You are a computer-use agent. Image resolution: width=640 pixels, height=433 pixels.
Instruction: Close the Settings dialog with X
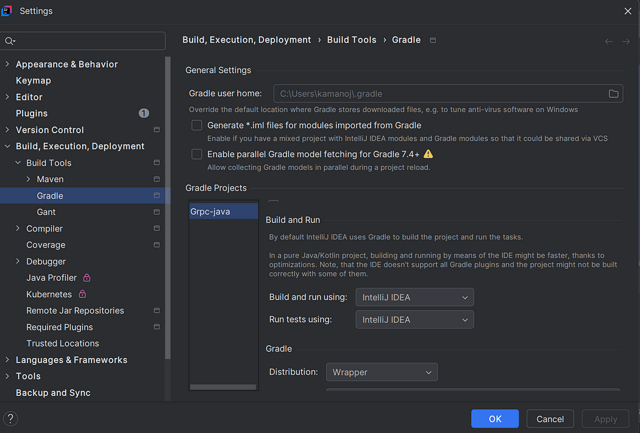628,11
